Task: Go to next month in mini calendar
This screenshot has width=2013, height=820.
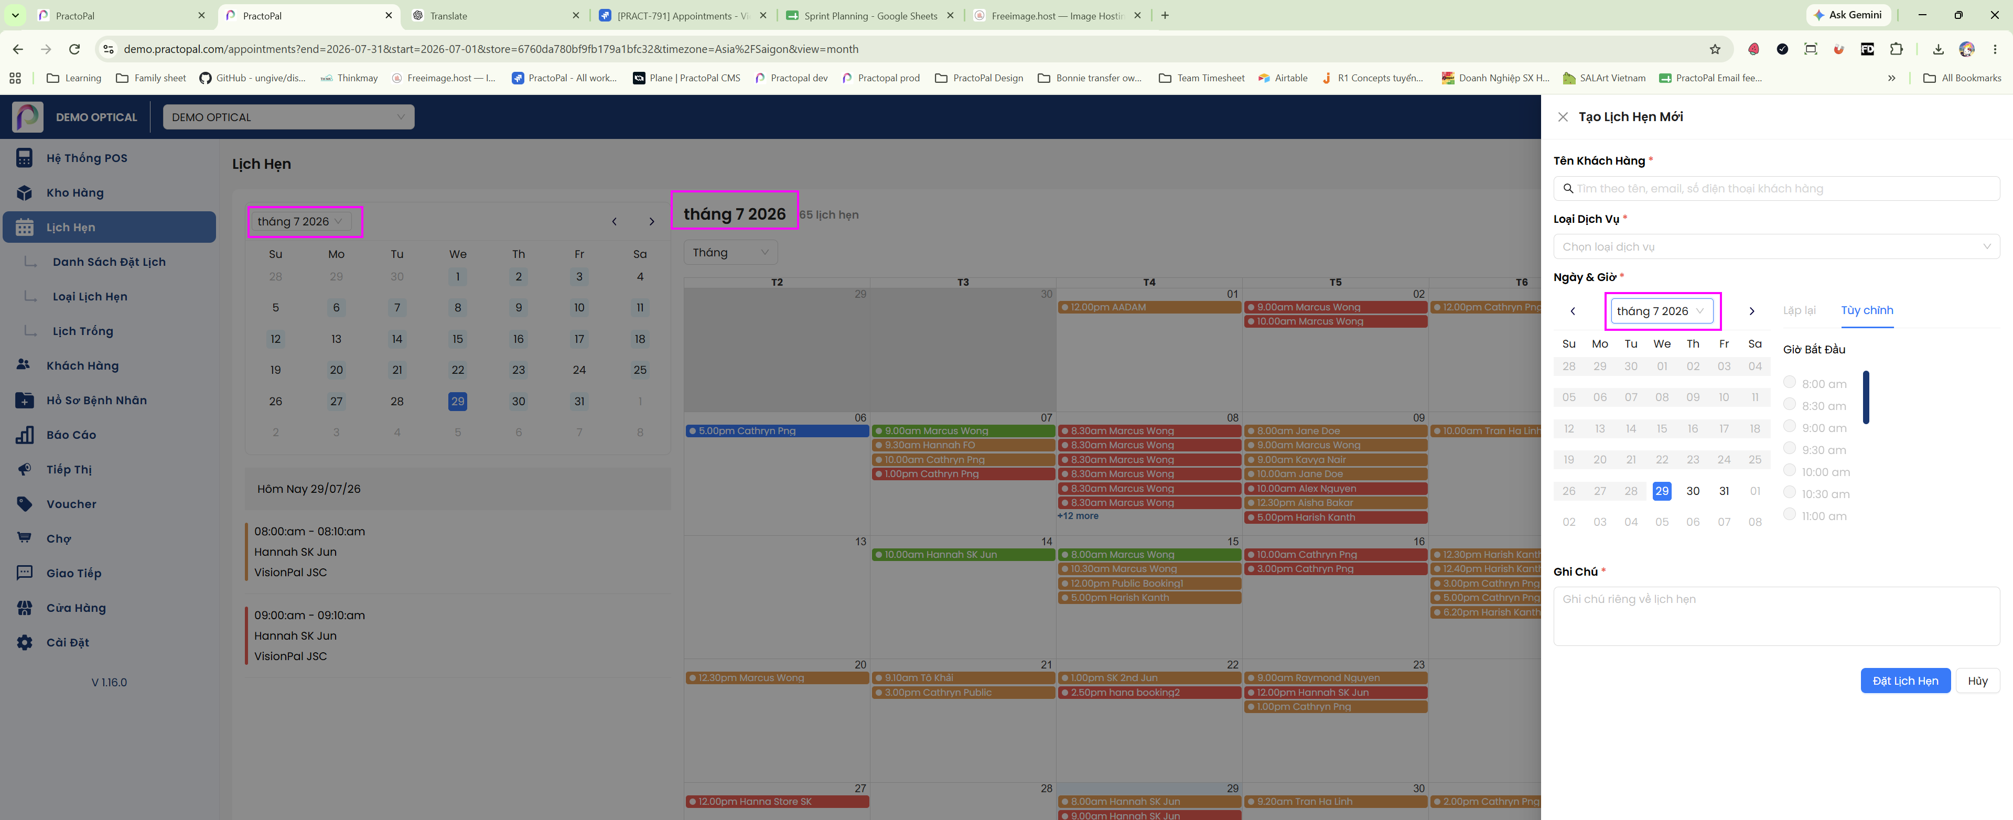Action: coord(652,221)
